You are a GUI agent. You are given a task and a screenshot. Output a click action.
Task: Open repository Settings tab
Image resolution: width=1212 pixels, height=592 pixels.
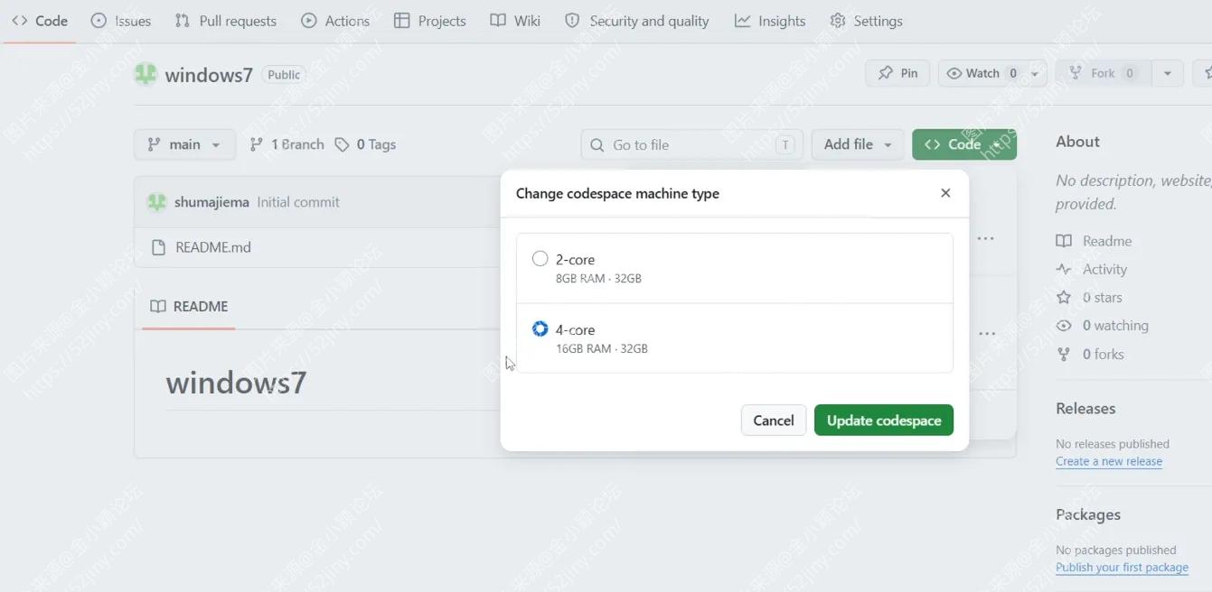click(x=866, y=21)
